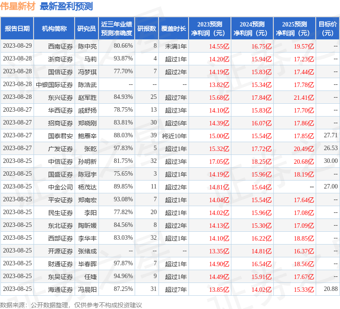This screenshot has width=340, height=309.
Task: Click researcher name 郑晓刚
Action: coord(87,123)
